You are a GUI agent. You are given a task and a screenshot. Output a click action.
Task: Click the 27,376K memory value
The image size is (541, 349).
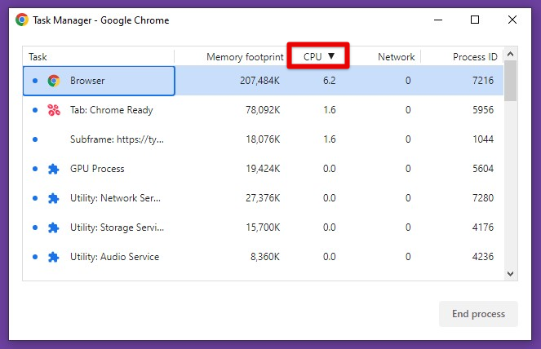(263, 198)
